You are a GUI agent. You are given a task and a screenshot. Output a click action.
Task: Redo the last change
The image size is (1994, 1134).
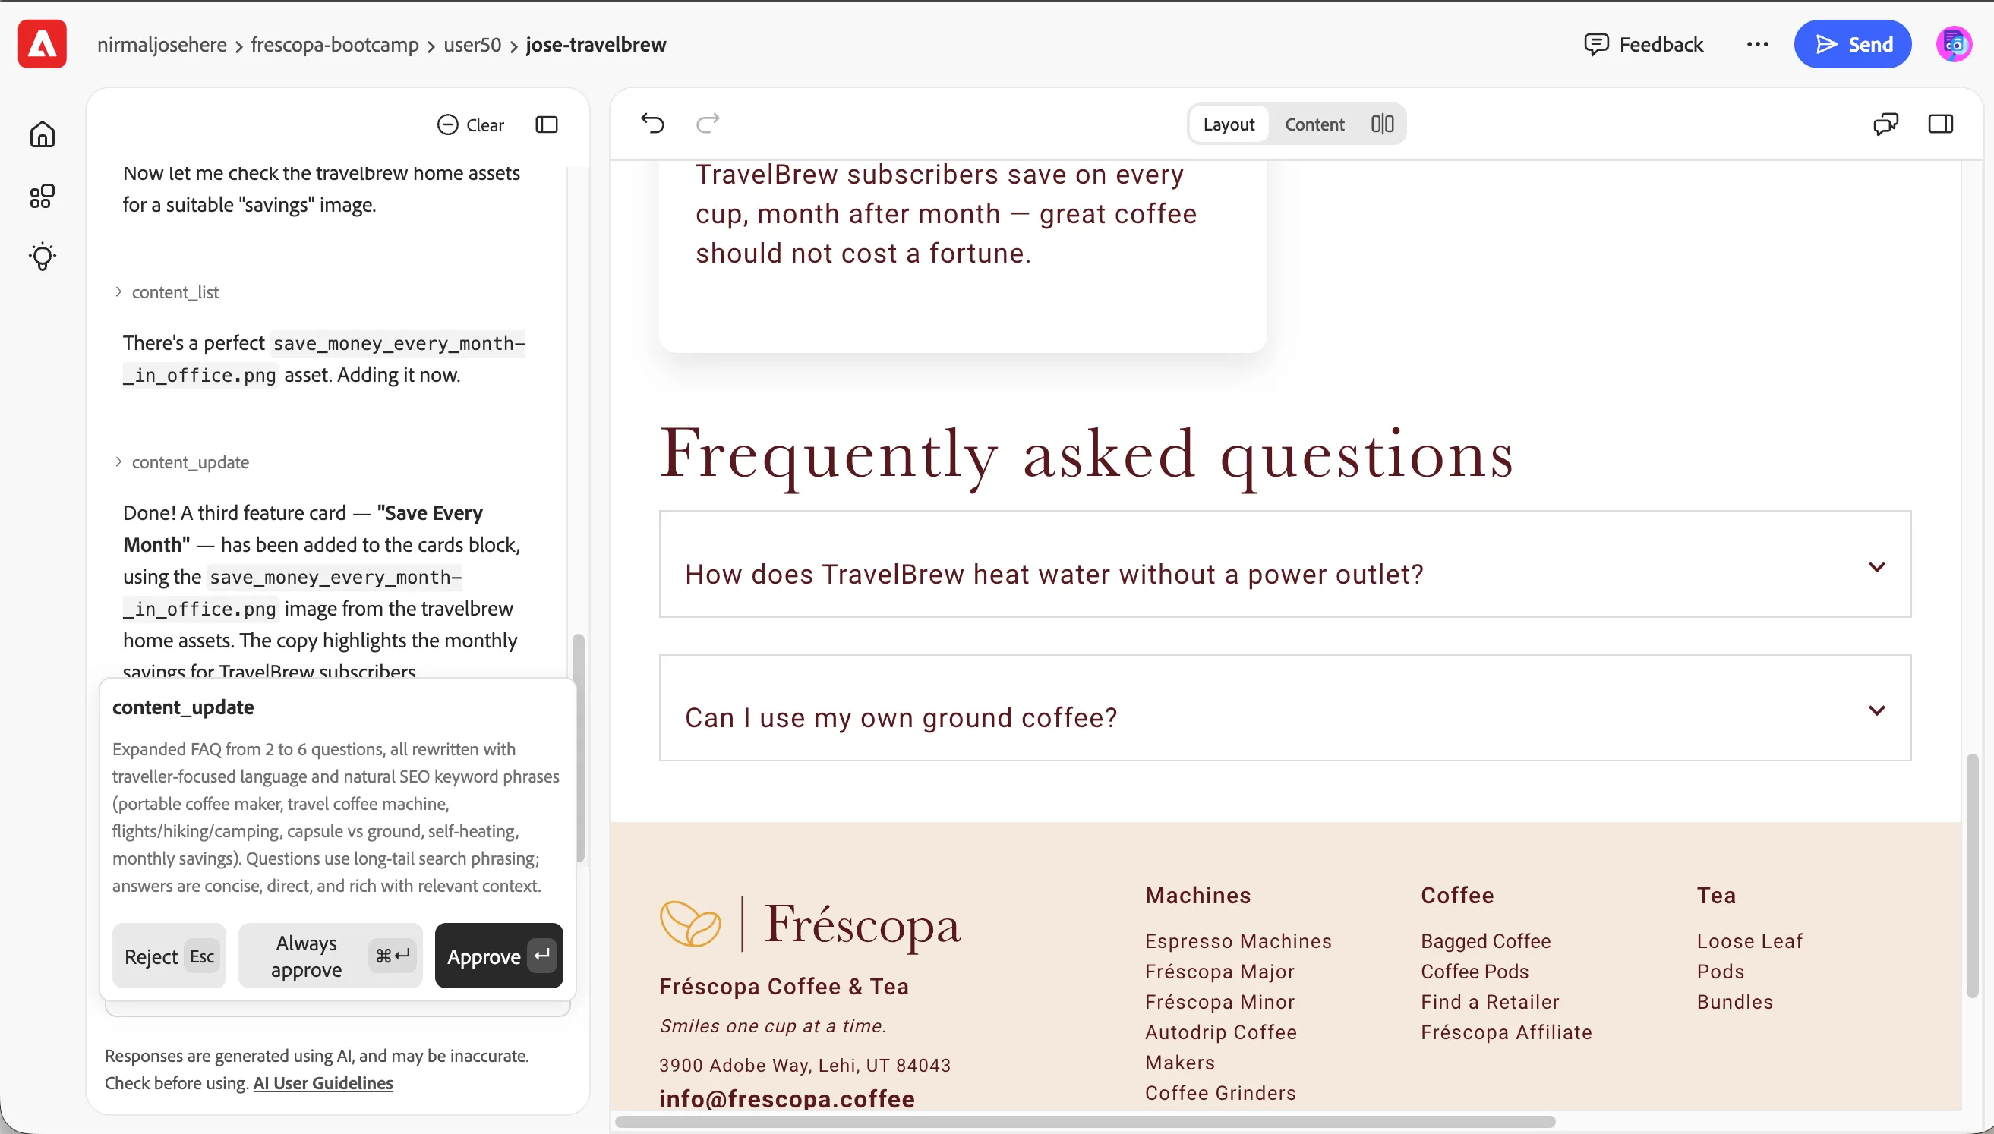point(707,123)
